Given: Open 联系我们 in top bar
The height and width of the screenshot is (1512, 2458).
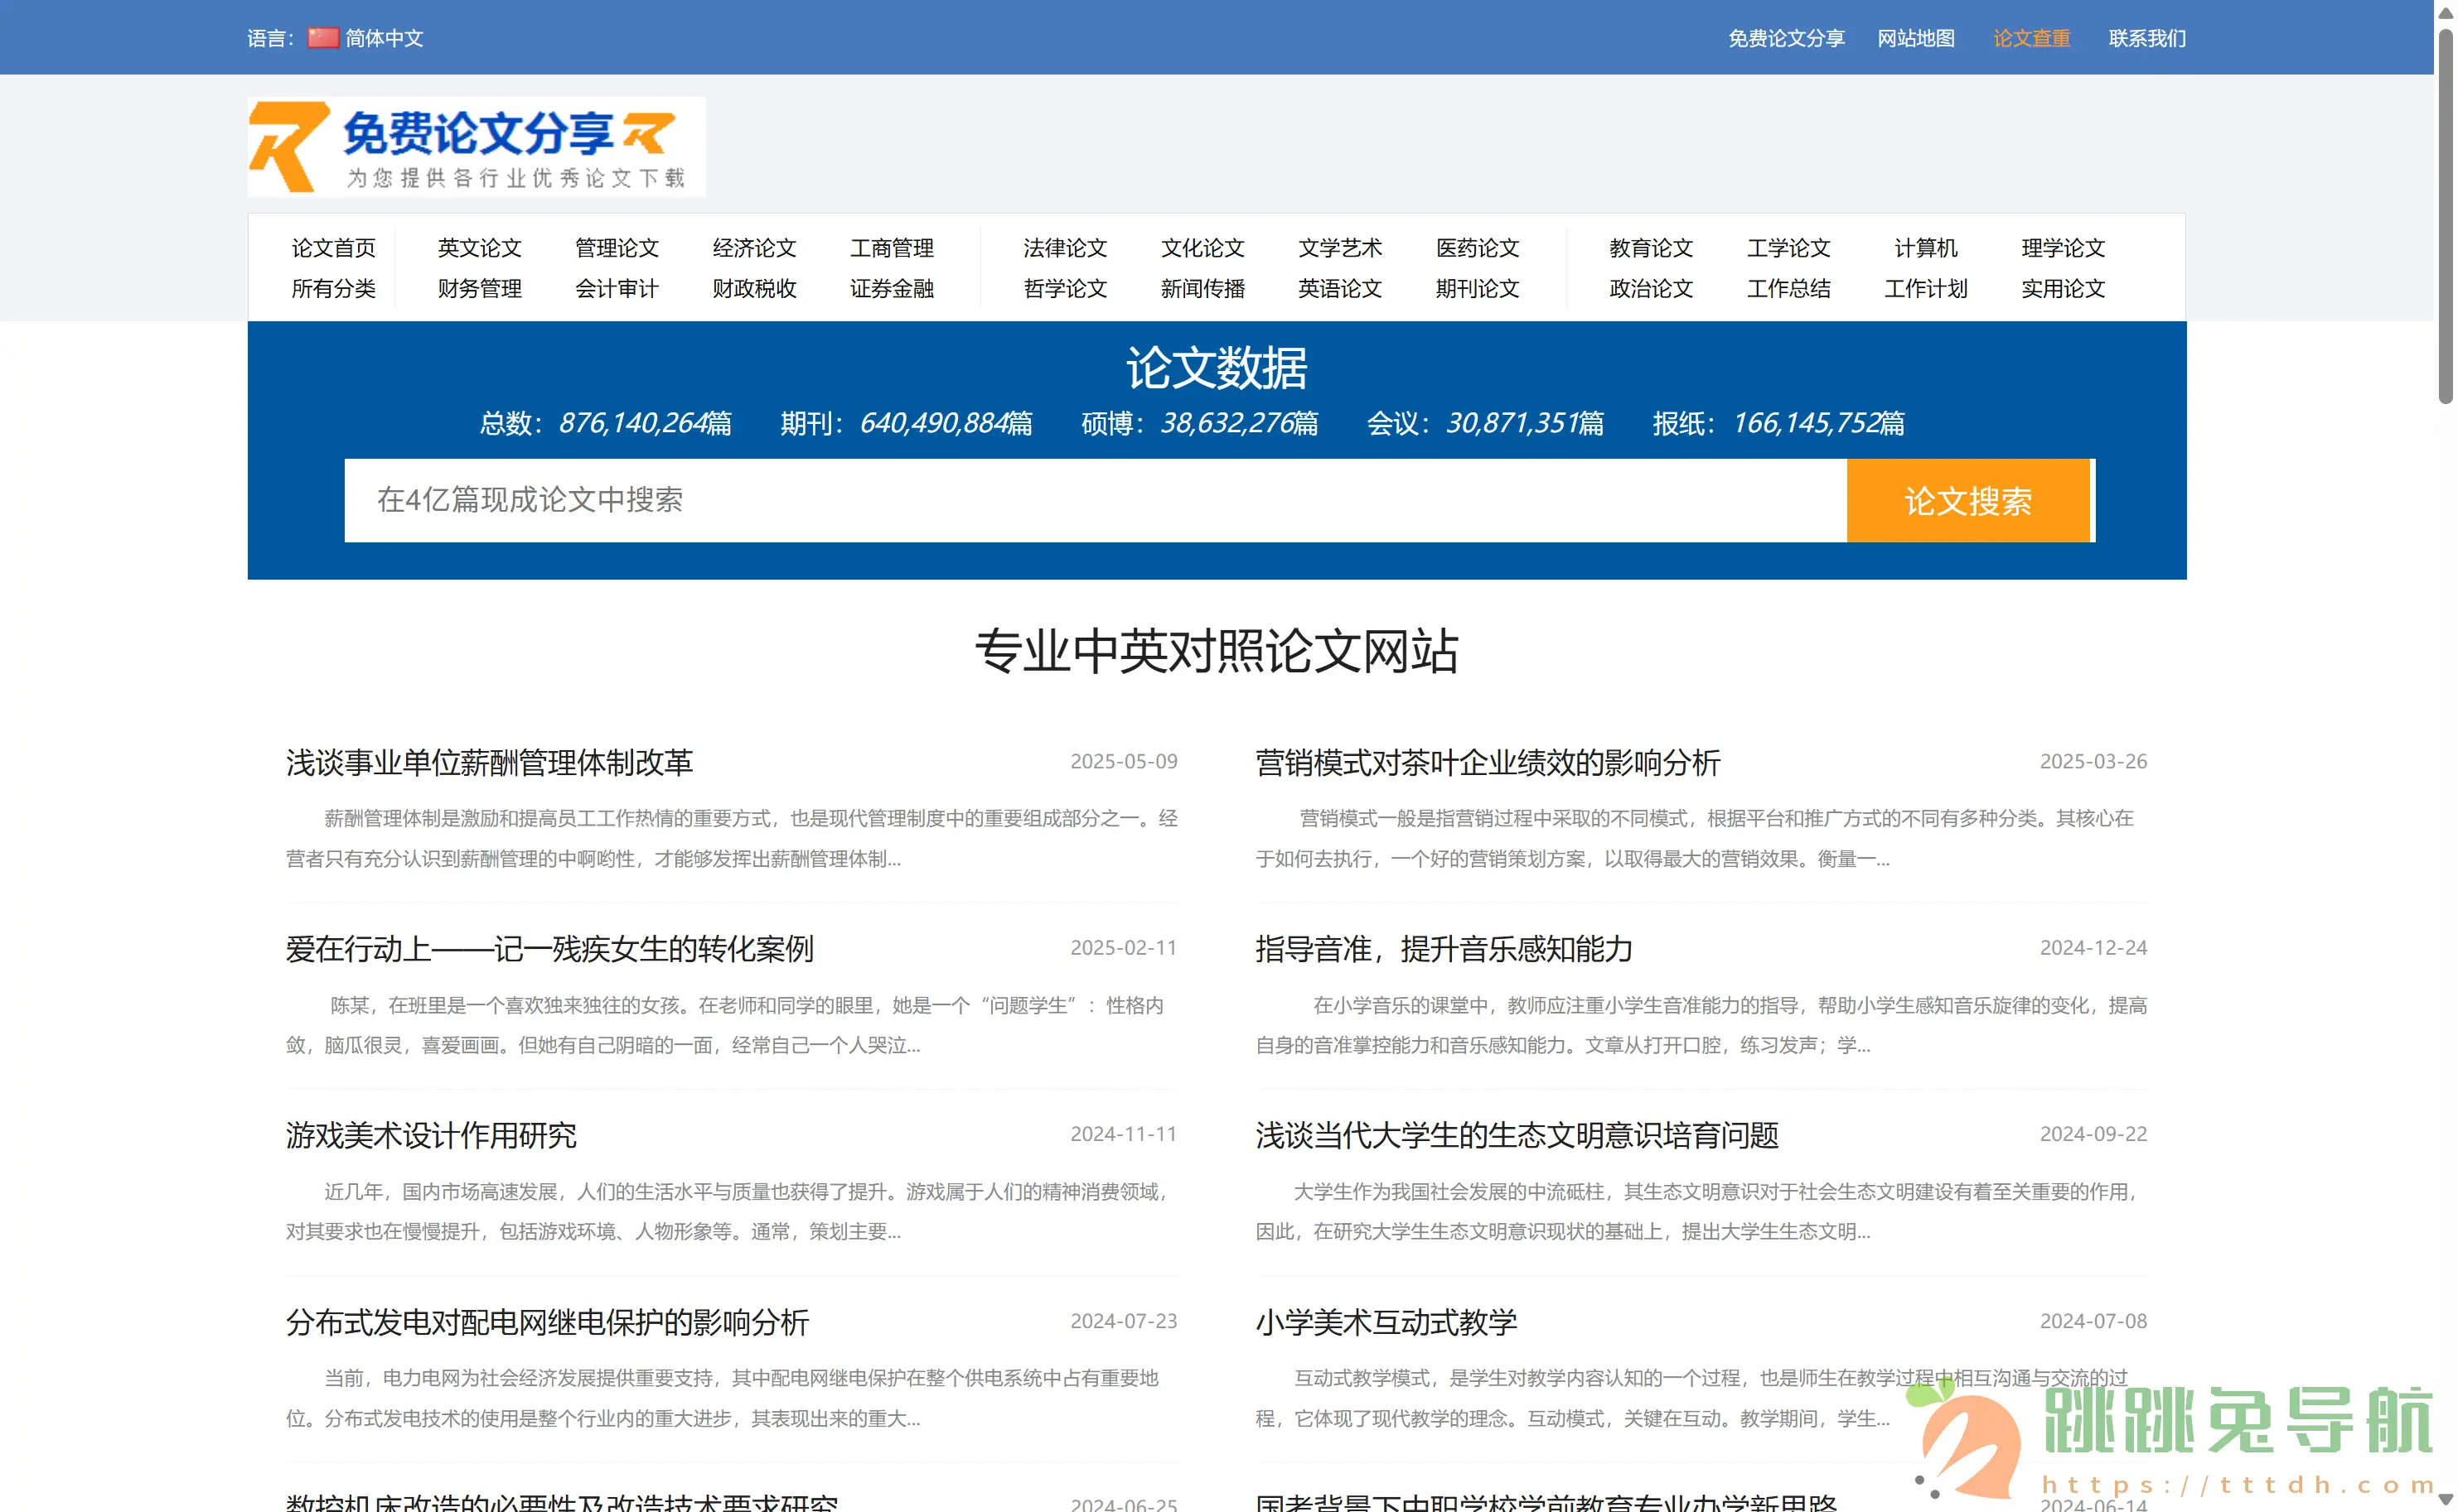Looking at the screenshot, I should point(2146,38).
